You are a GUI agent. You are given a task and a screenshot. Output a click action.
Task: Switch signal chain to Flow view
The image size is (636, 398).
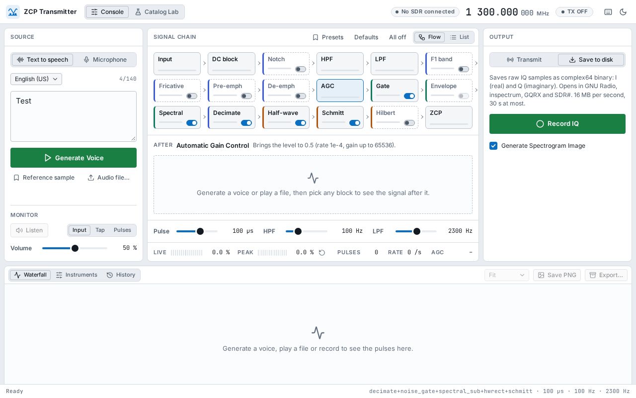coord(429,37)
